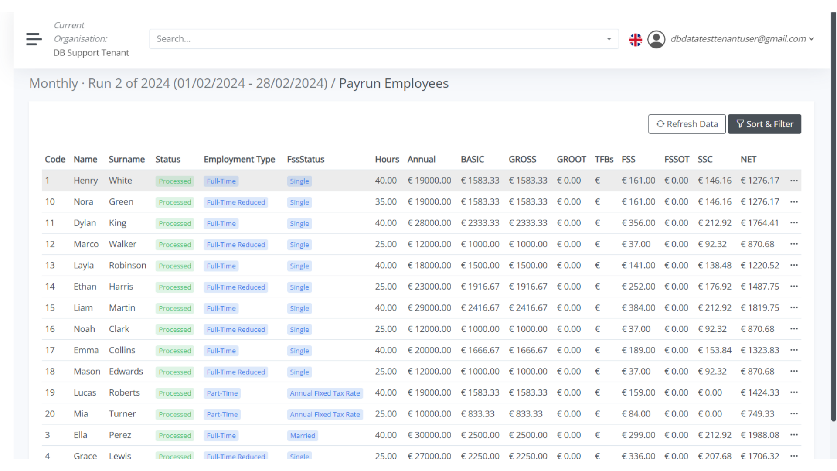The image size is (837, 471).
Task: Click the Sort & Filter button
Action: point(764,124)
